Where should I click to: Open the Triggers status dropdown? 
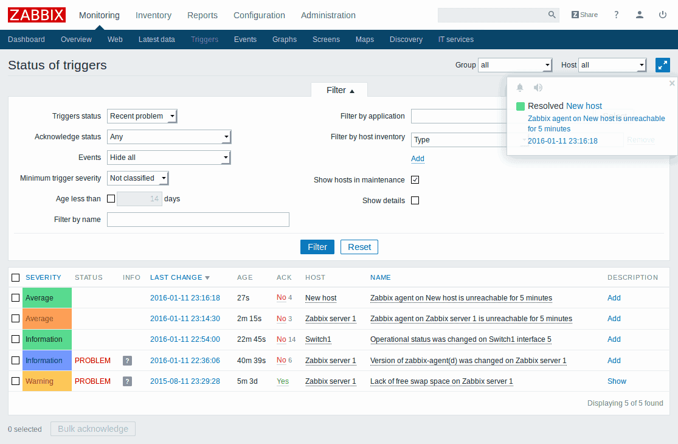click(142, 116)
